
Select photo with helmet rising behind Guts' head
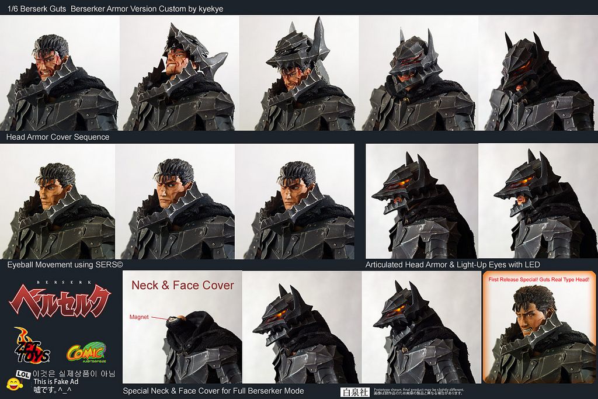click(x=179, y=73)
